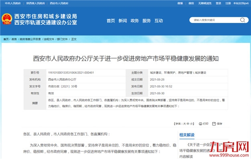Set font size to 大
251x159 pixels.
184,124
